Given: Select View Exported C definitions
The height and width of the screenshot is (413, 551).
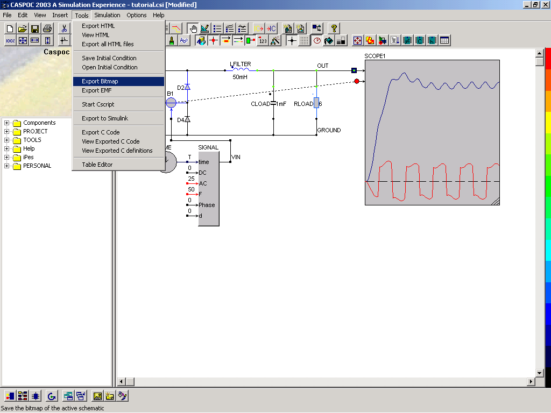Looking at the screenshot, I should (119, 151).
